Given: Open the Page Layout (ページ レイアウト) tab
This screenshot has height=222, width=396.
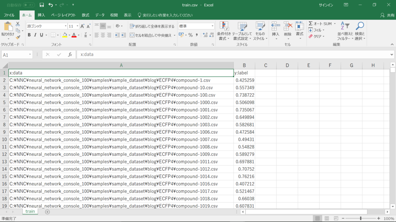Looking at the screenshot, I should [x=63, y=15].
